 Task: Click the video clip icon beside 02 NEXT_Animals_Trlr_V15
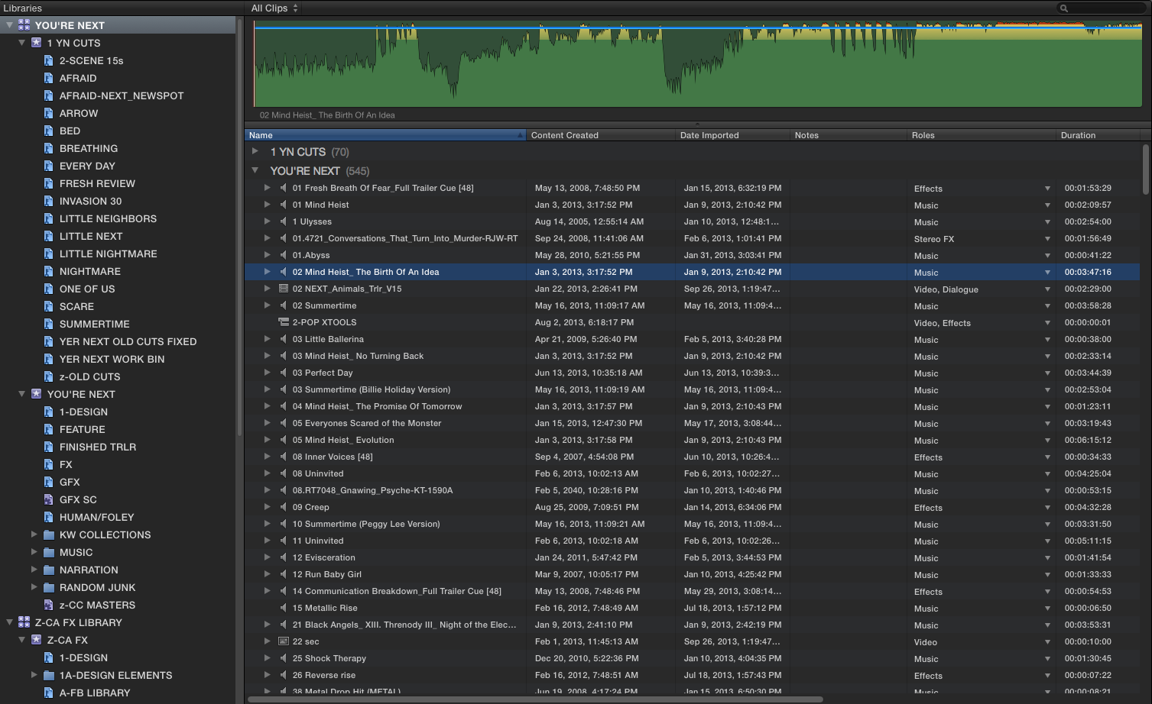pyautogui.click(x=284, y=289)
